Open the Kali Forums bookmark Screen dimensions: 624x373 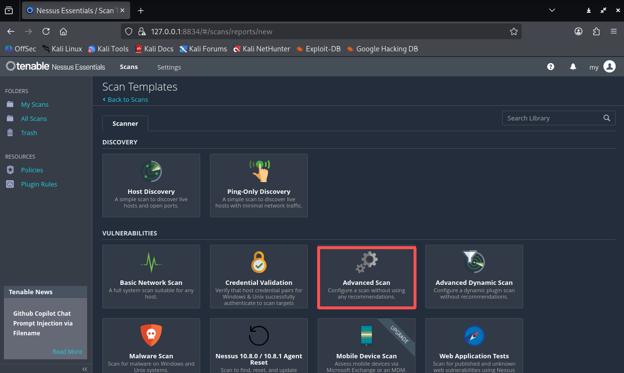pyautogui.click(x=203, y=49)
